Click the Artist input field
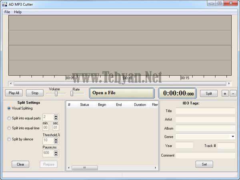 click(206, 119)
